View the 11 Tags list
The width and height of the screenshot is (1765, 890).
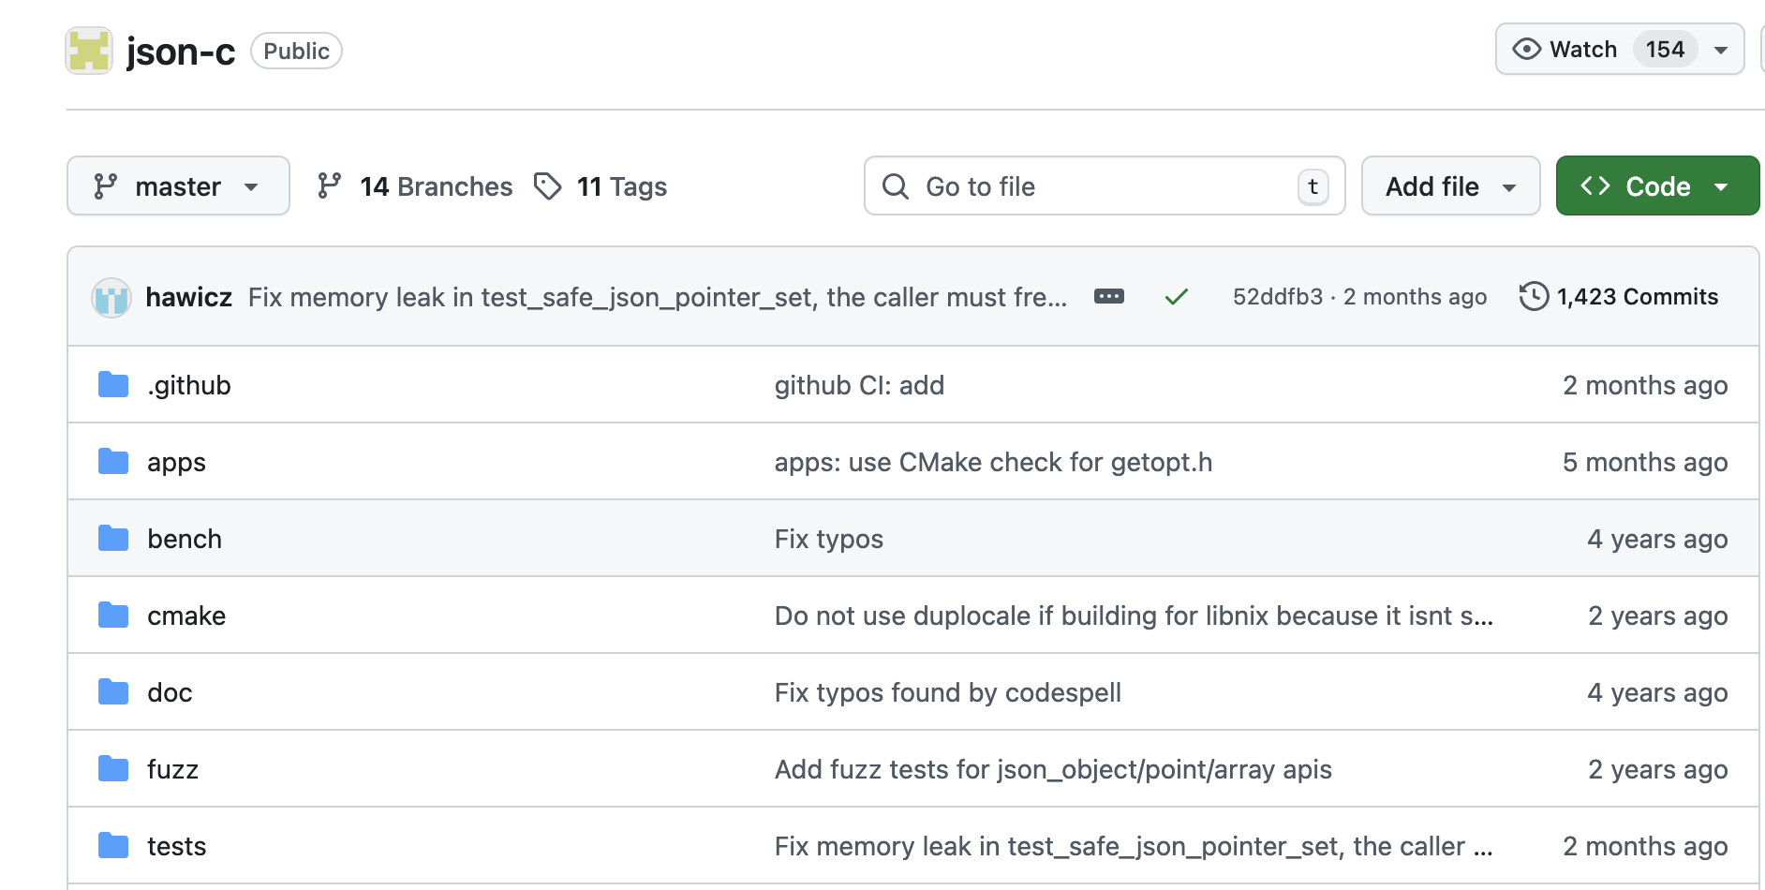click(601, 186)
